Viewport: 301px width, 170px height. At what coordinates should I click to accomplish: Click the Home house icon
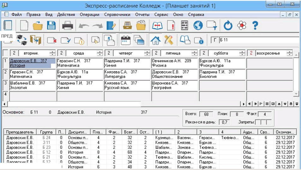point(156,40)
